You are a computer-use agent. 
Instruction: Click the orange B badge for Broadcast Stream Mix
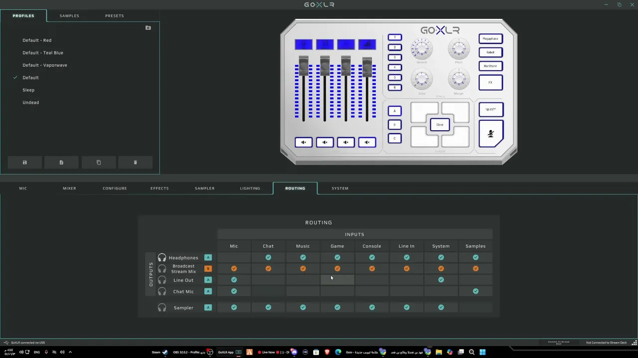pos(208,268)
